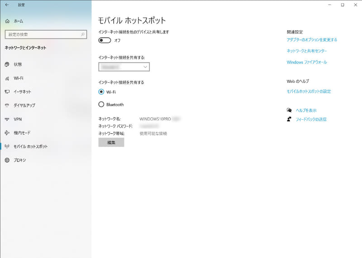Click the WINDOWS10PRO network name text
Viewport: 362px width, 258px height.
tap(155, 119)
